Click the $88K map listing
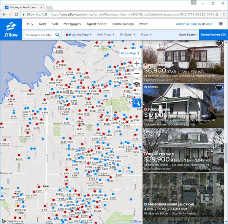The height and width of the screenshot is (224, 228). (x=27, y=137)
